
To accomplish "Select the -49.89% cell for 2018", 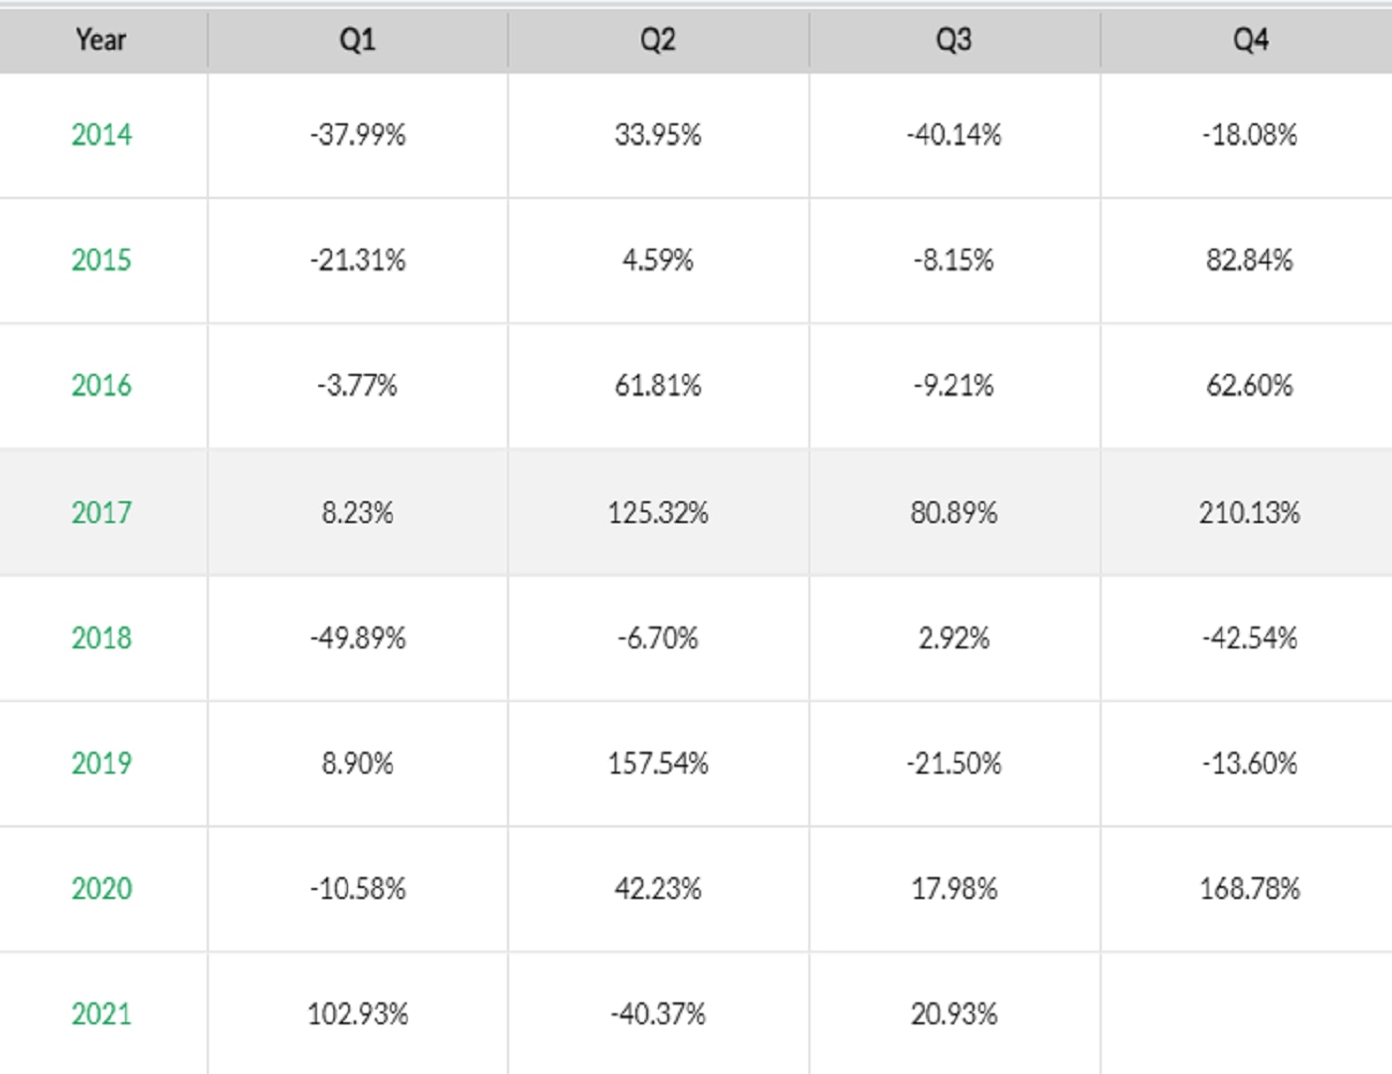I will click(x=357, y=637).
